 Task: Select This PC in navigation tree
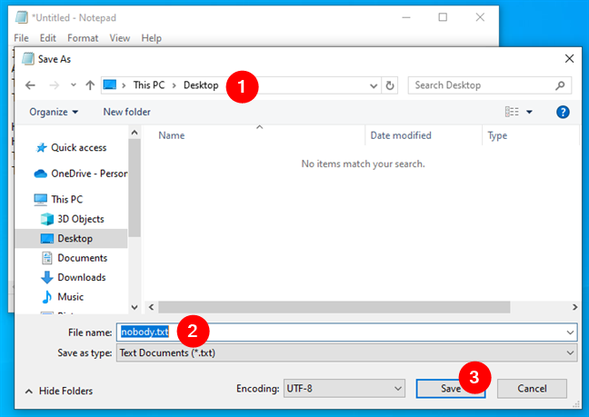coord(67,199)
